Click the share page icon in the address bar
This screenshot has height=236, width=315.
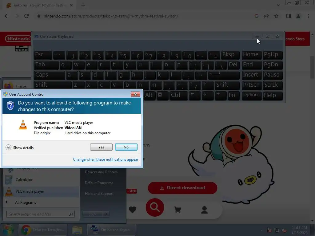[266, 16]
